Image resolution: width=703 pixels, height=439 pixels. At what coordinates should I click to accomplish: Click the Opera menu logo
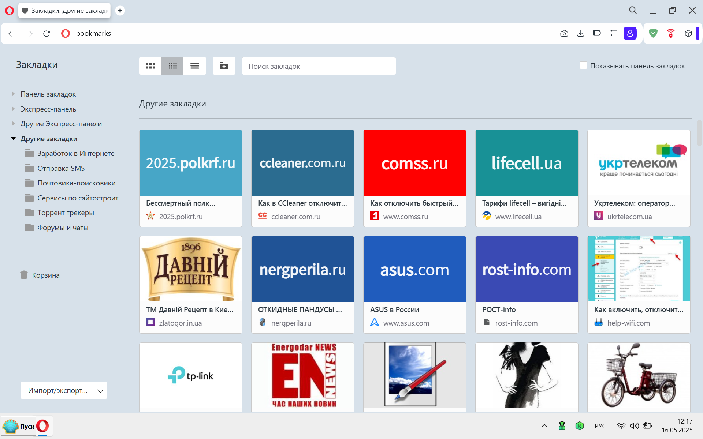(x=10, y=11)
